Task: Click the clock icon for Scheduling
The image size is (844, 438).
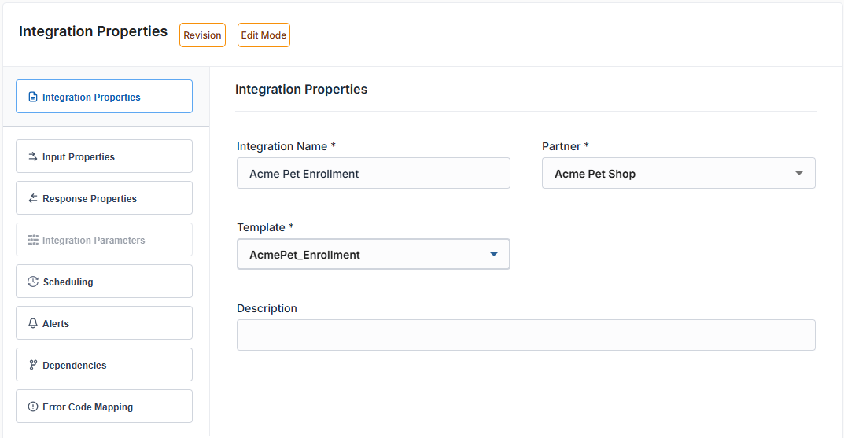Action: coord(33,282)
